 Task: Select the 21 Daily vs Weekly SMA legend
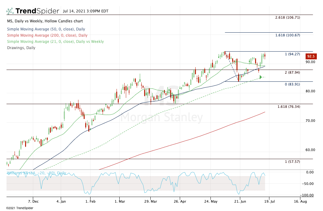pos(55,42)
